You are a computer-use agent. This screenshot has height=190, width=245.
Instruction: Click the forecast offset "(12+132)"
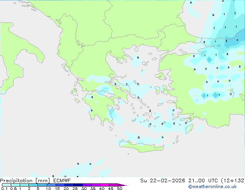tap(233, 181)
